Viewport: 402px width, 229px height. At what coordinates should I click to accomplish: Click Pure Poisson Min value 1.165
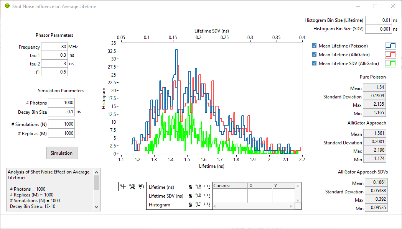point(374,113)
